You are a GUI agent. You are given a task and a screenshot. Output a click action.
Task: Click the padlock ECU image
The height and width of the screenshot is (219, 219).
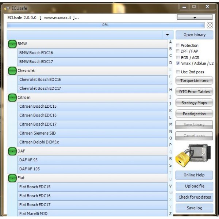(193, 155)
